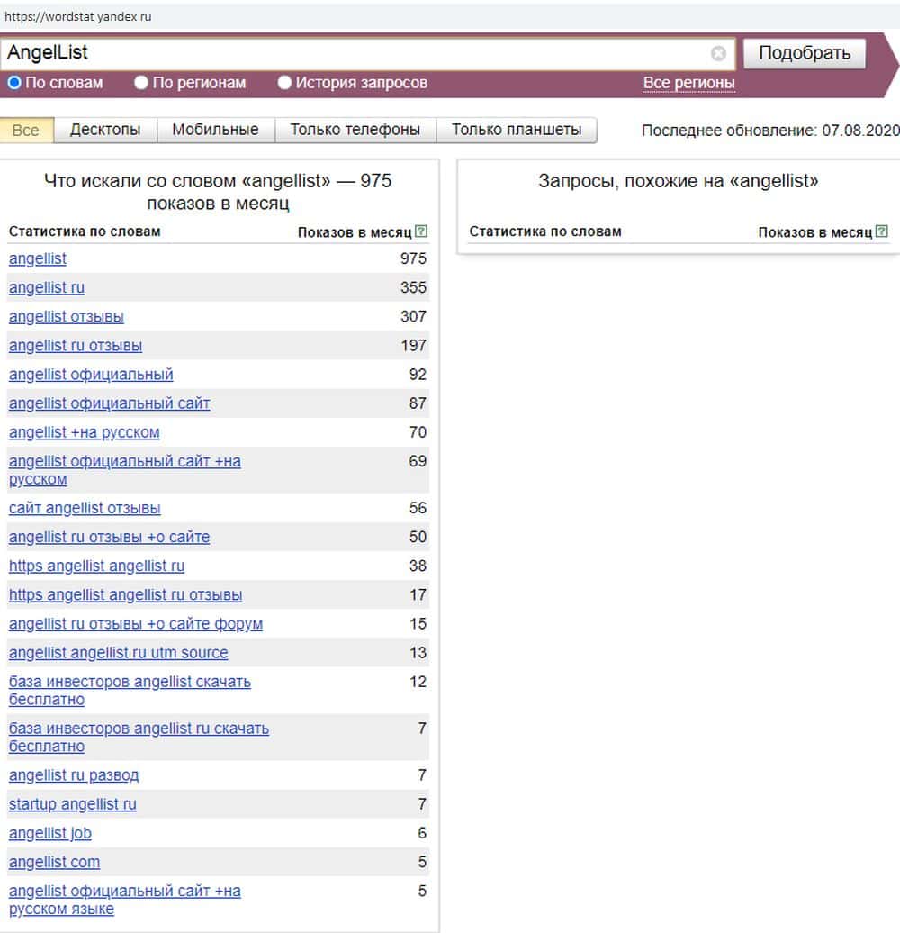Select the 'По словам' radio option
Viewport: 900px width, 933px height.
(15, 83)
